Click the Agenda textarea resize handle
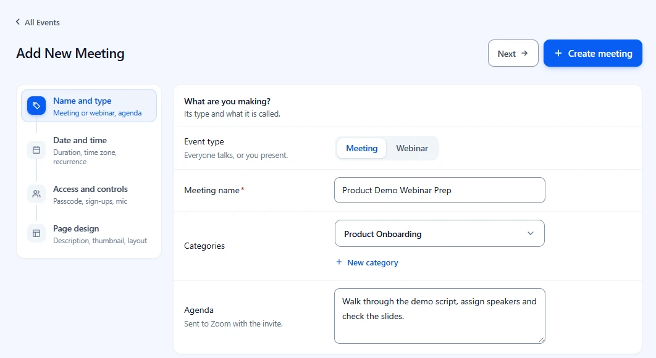This screenshot has width=656, height=358. click(x=542, y=340)
